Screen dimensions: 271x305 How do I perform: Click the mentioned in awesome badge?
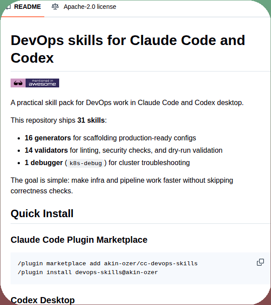(x=35, y=83)
